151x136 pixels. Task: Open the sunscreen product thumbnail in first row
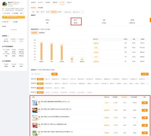click(35, 103)
